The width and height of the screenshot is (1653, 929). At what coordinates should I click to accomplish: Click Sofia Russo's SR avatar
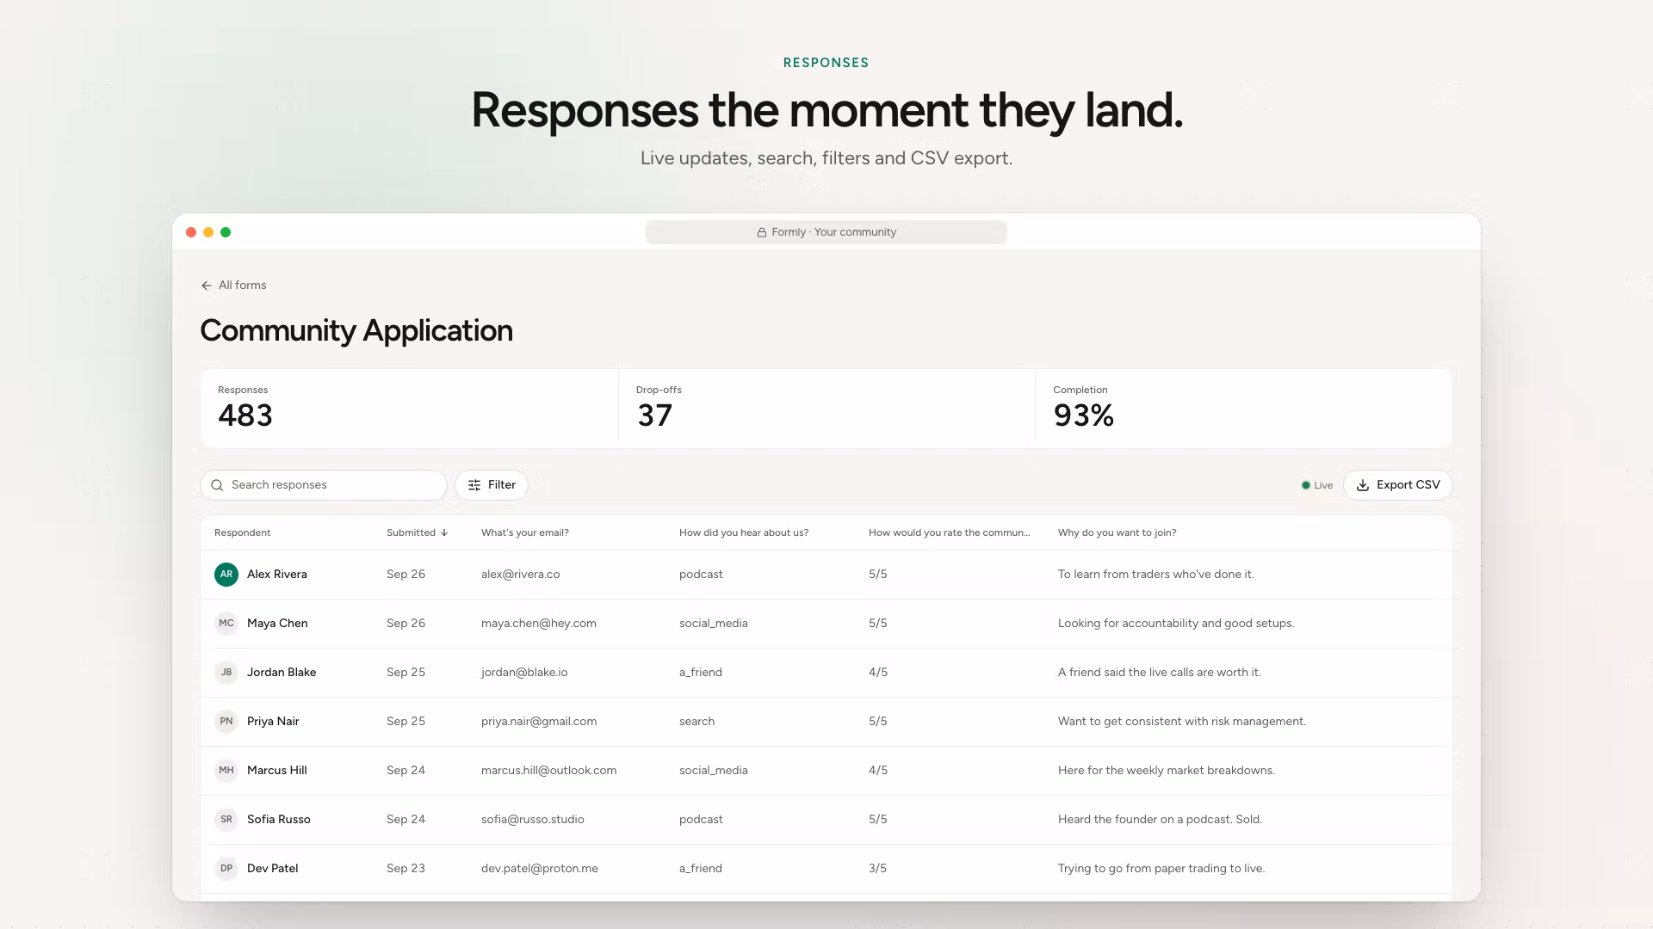click(226, 820)
